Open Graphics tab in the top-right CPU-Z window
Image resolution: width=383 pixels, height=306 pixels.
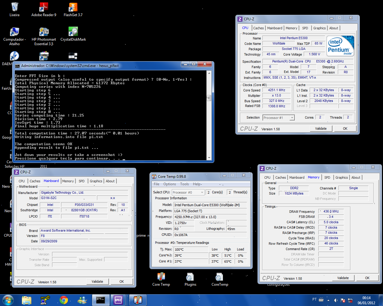coord(319,28)
